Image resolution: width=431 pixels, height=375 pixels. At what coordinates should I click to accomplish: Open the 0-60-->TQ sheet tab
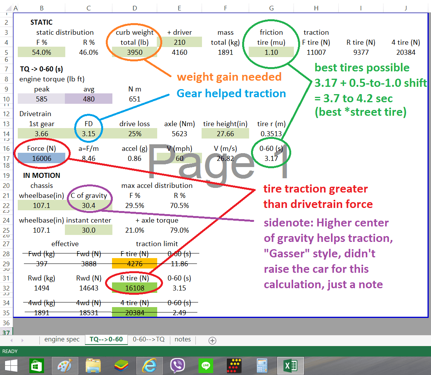tap(149, 339)
